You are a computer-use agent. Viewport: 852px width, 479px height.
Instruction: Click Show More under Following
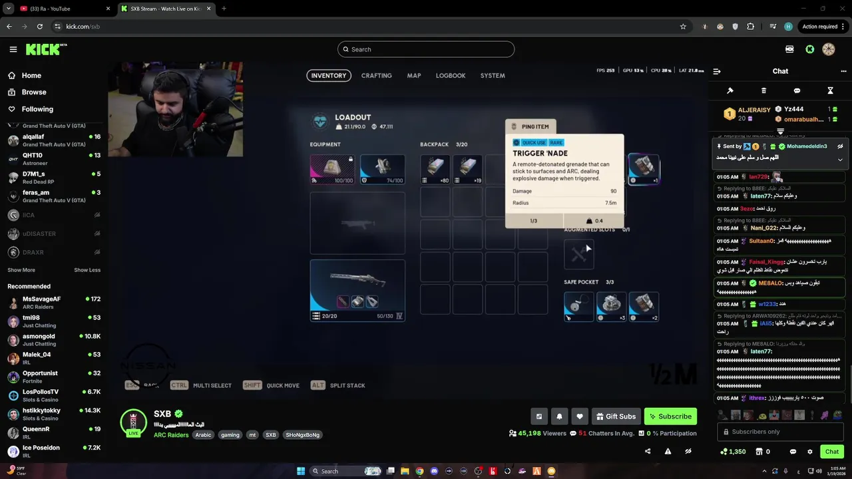(21, 270)
